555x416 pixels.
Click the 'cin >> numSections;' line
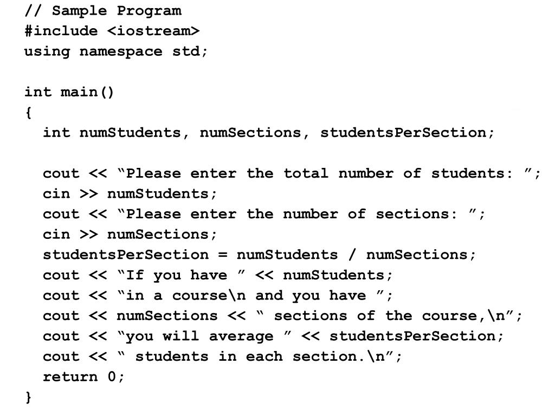pyautogui.click(x=130, y=235)
